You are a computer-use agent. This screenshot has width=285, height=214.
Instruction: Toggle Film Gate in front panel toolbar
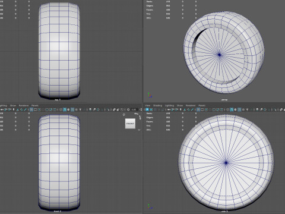(35, 109)
